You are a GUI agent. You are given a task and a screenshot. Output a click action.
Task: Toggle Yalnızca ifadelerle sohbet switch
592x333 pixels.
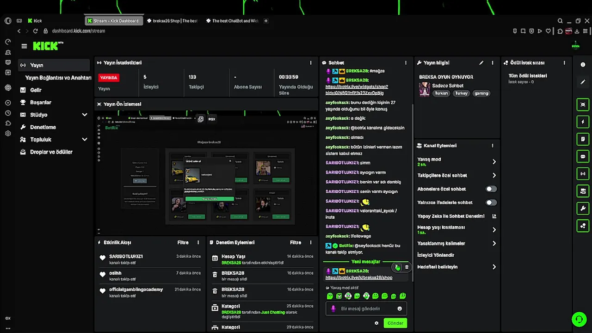[491, 203]
